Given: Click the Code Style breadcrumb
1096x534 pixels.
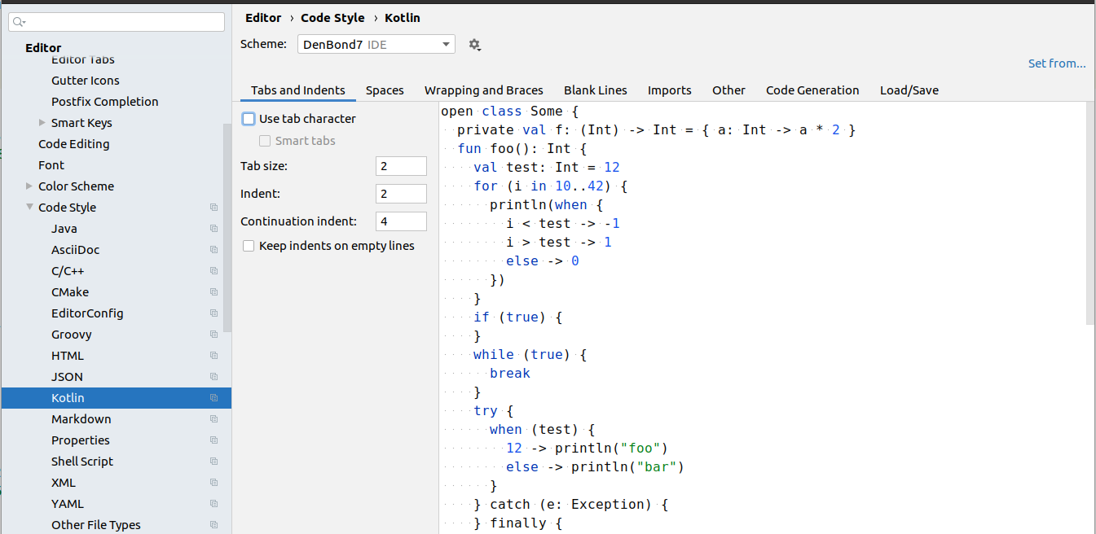Looking at the screenshot, I should coord(332,18).
